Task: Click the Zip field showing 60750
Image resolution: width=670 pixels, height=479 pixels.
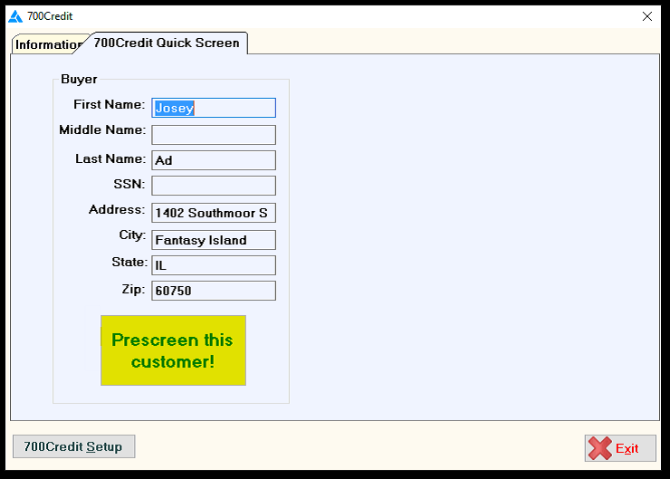Action: point(213,291)
